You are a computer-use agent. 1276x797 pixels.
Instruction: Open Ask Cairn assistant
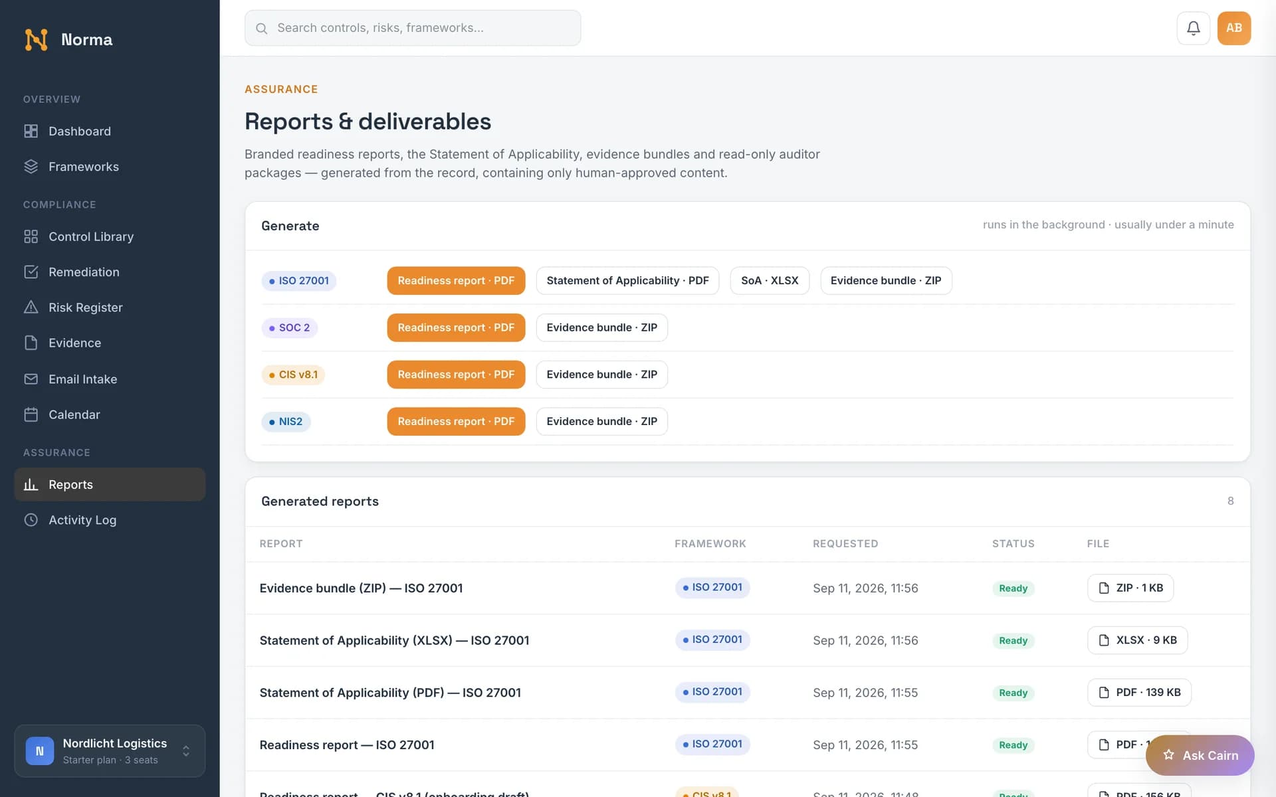click(x=1200, y=756)
